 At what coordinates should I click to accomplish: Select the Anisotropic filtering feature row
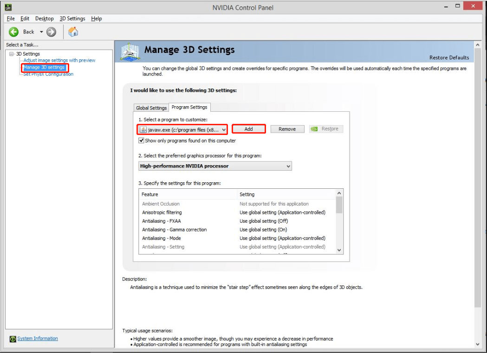tap(238, 212)
